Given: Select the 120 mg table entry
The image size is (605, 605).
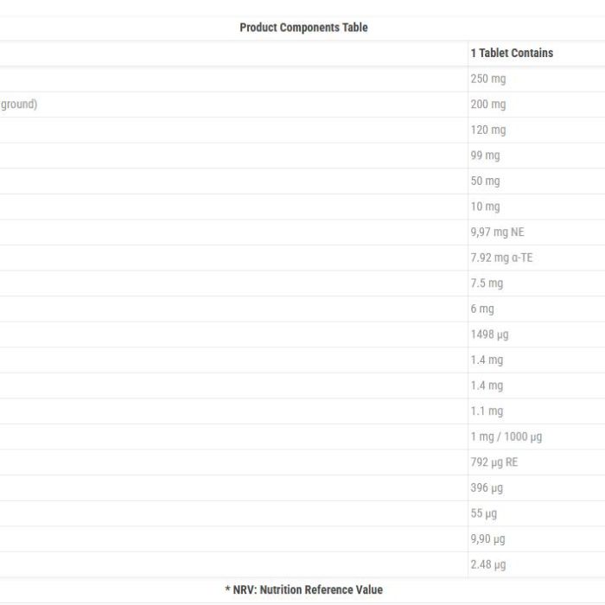Looking at the screenshot, I should click(488, 130).
